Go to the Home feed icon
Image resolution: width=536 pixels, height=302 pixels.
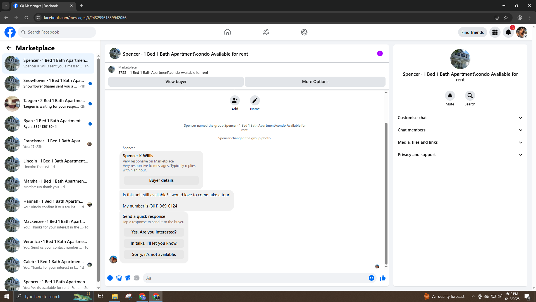click(228, 32)
